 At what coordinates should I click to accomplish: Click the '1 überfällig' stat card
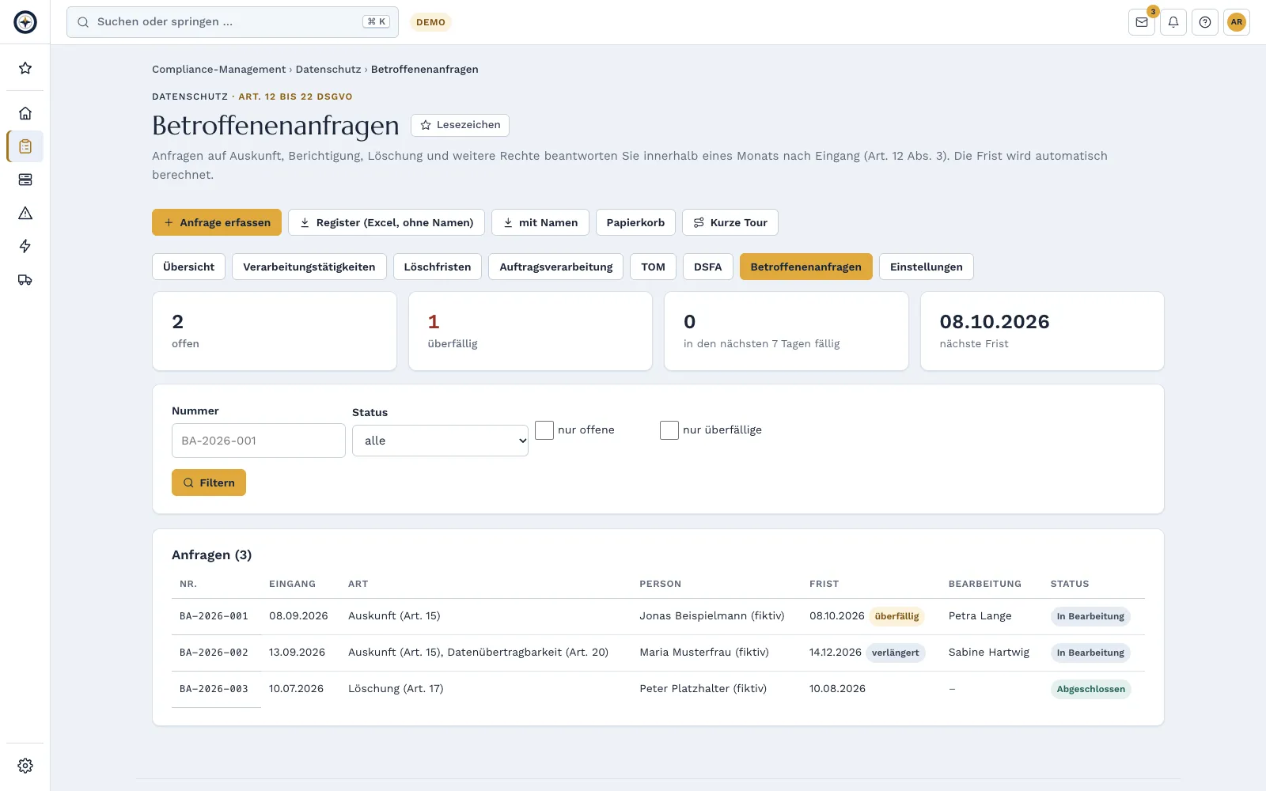click(x=530, y=331)
